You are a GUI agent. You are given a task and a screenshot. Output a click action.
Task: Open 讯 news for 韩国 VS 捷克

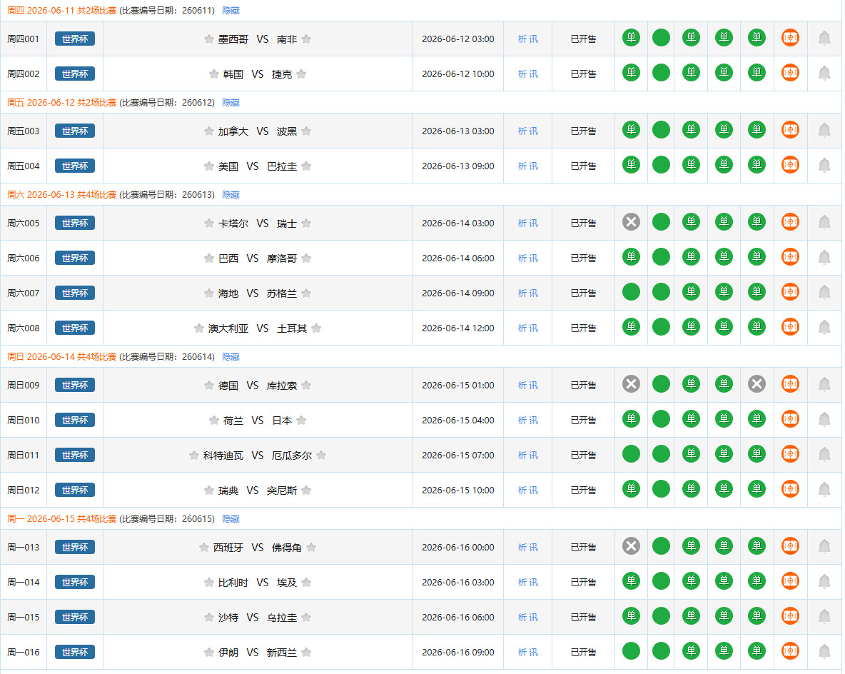(534, 74)
